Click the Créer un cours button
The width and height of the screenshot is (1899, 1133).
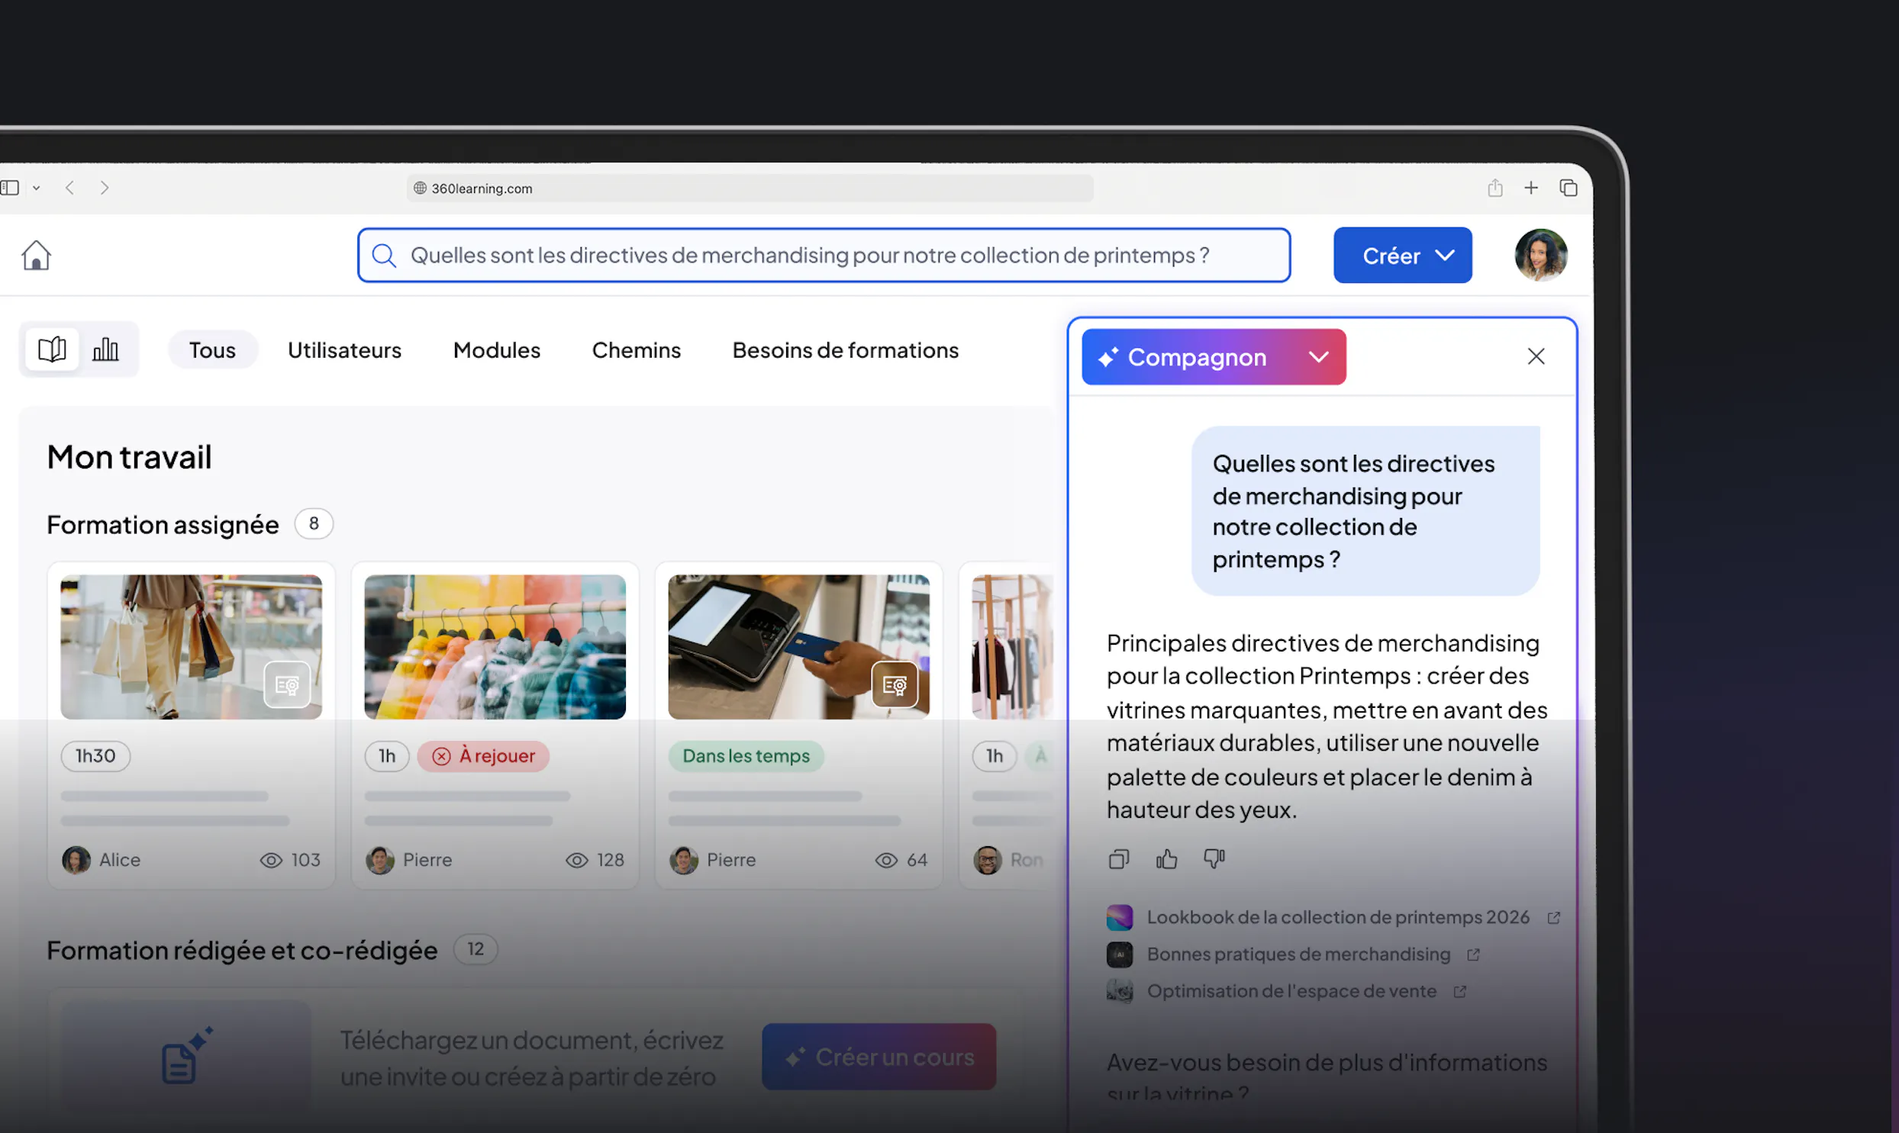coord(879,1057)
